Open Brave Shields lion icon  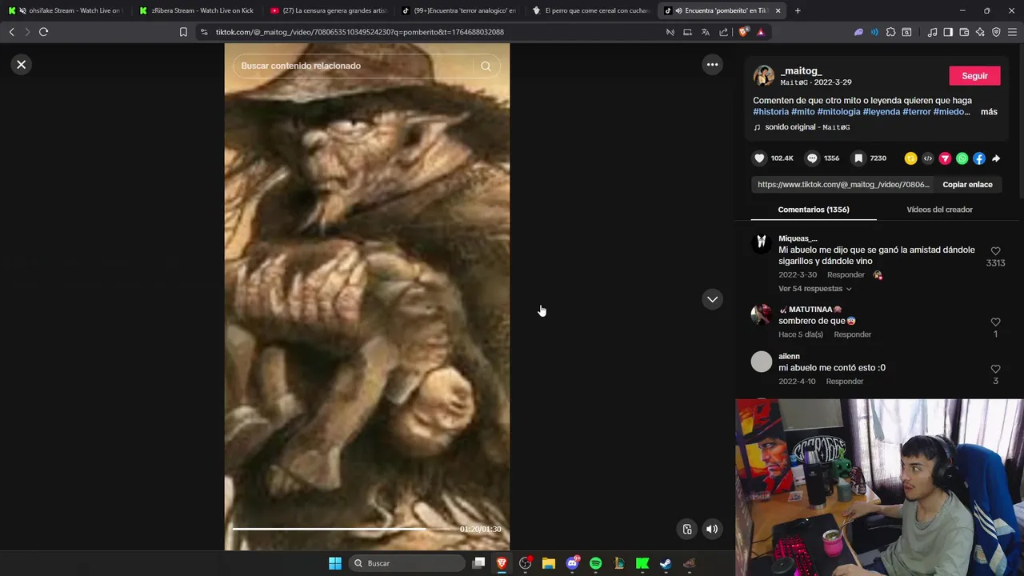[x=744, y=32]
